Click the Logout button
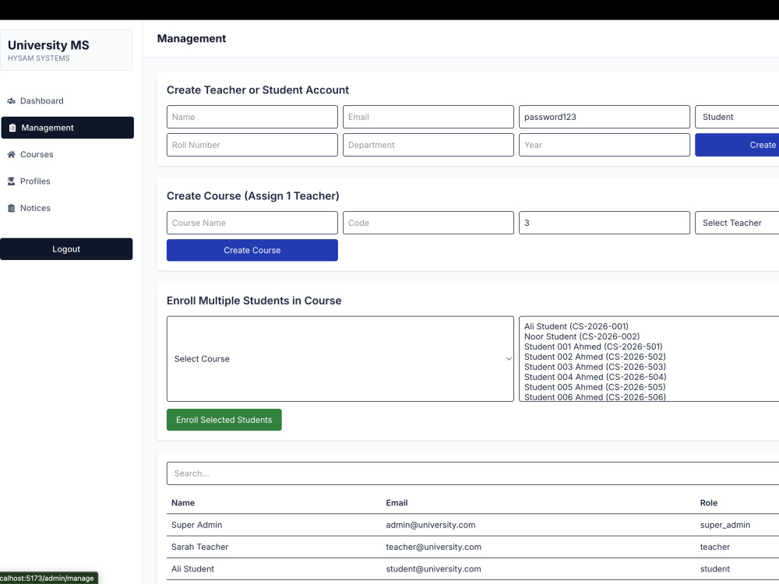779x584 pixels. (66, 249)
